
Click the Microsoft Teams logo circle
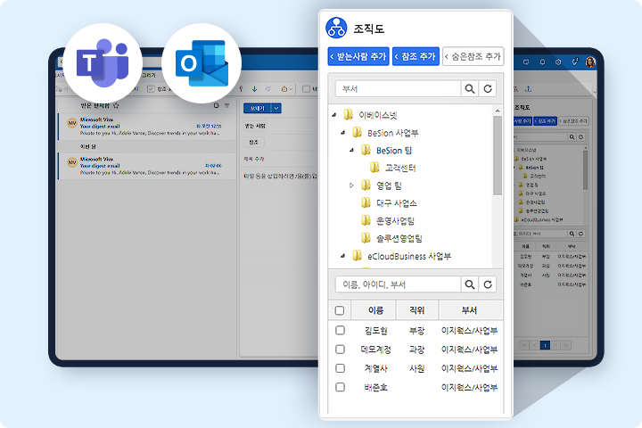click(103, 63)
